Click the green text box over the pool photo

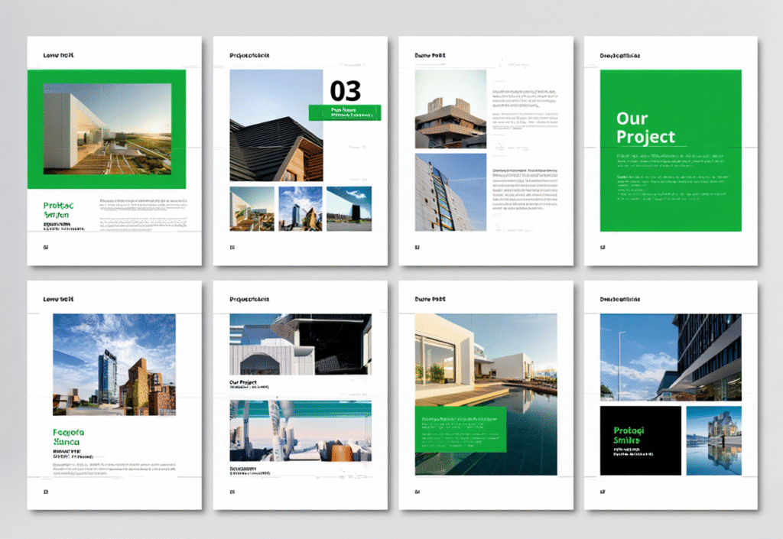[460, 429]
